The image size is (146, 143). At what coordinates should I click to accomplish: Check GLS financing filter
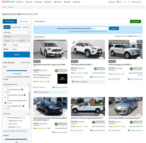click(x=6, y=124)
